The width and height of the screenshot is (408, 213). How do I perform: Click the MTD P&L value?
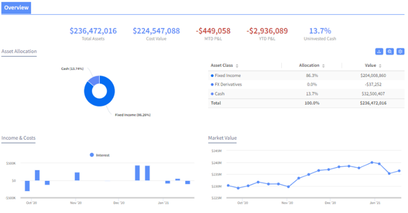tap(213, 31)
